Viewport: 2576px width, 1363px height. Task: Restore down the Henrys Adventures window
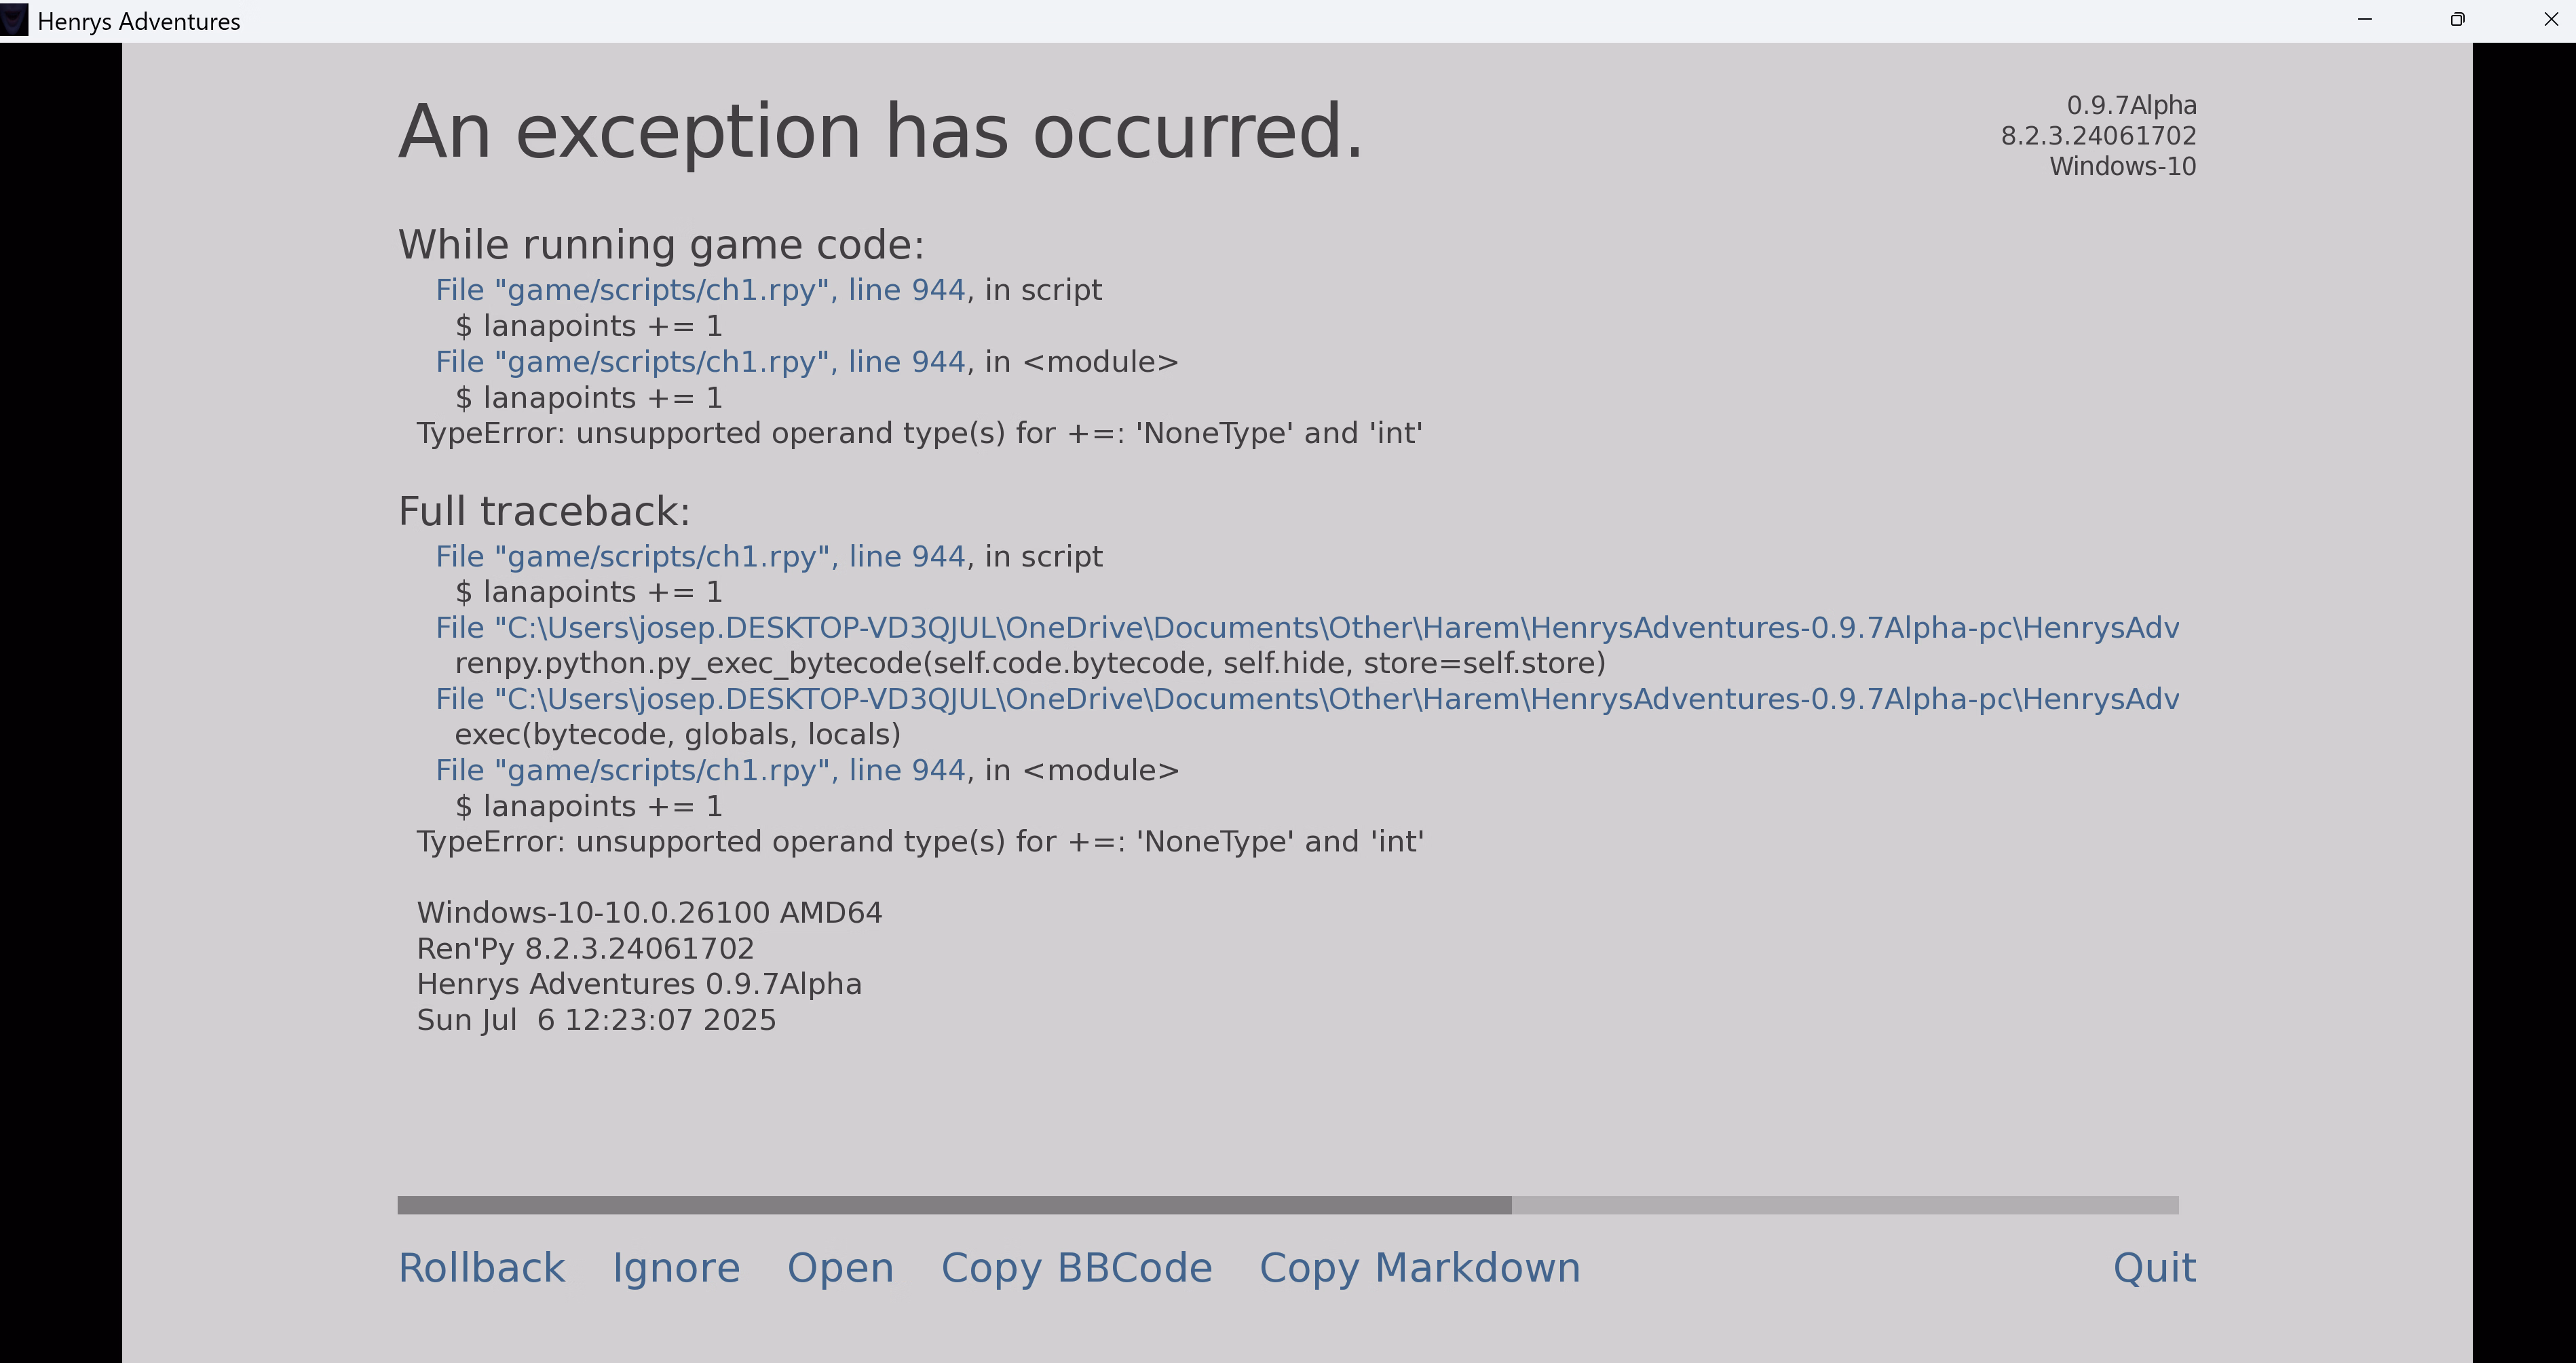coord(2458,20)
